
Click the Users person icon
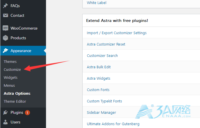coord(5,122)
